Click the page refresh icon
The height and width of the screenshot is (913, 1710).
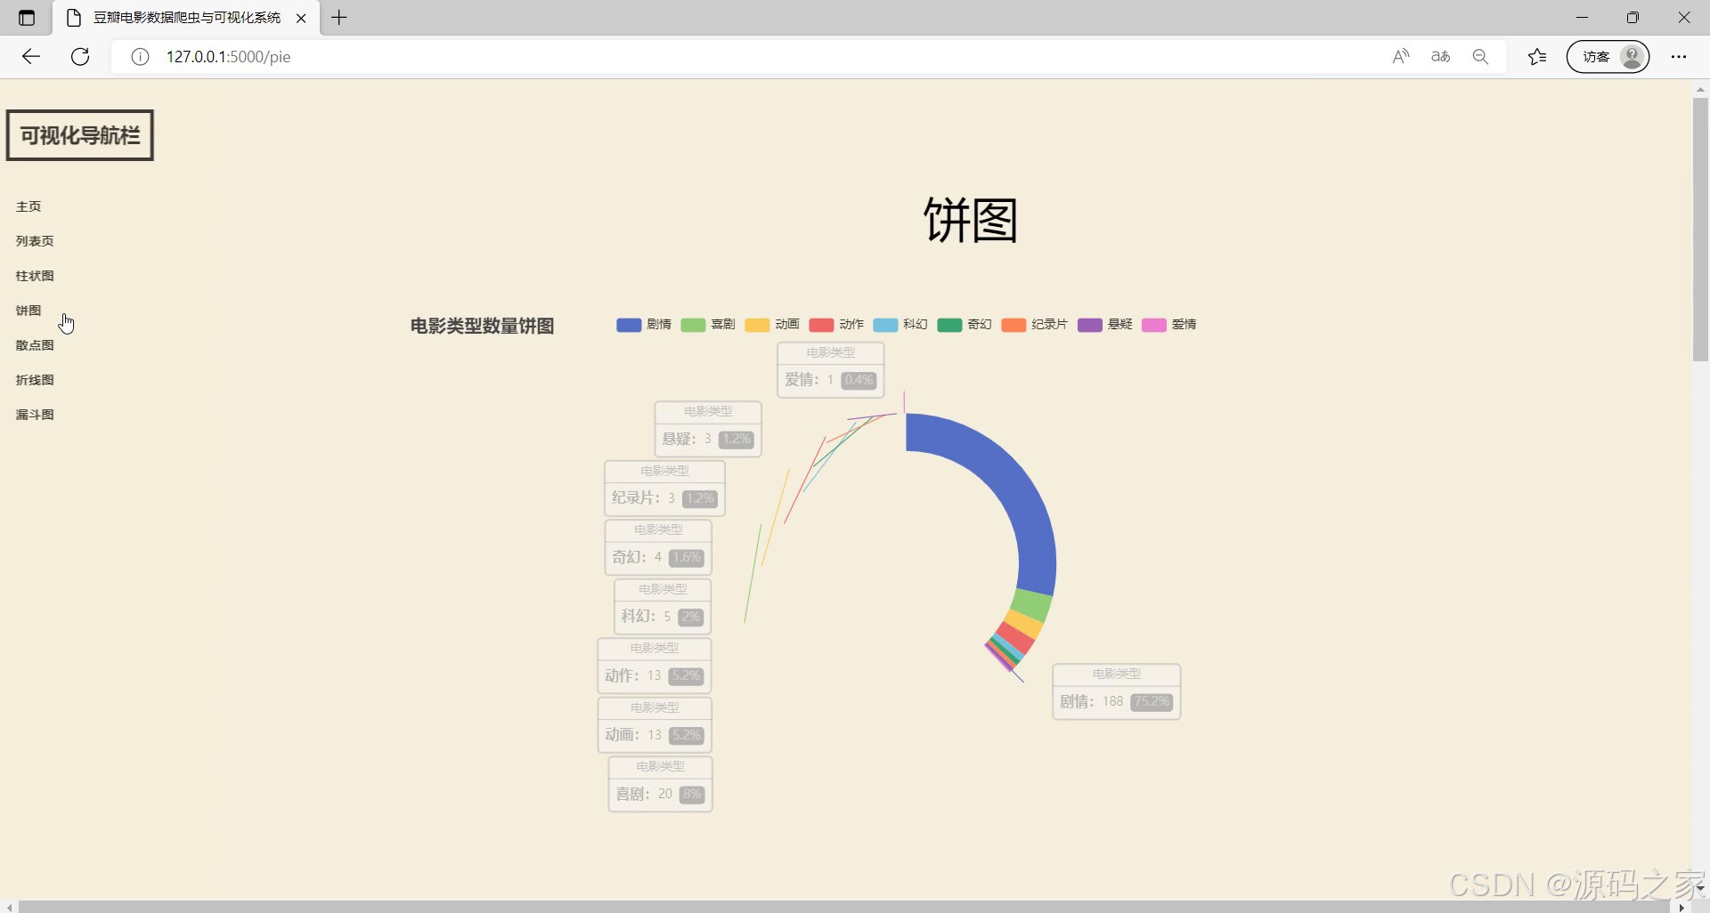pyautogui.click(x=79, y=56)
